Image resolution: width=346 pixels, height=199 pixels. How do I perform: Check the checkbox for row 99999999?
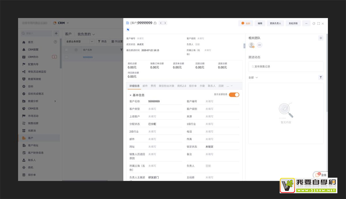coord(67,57)
